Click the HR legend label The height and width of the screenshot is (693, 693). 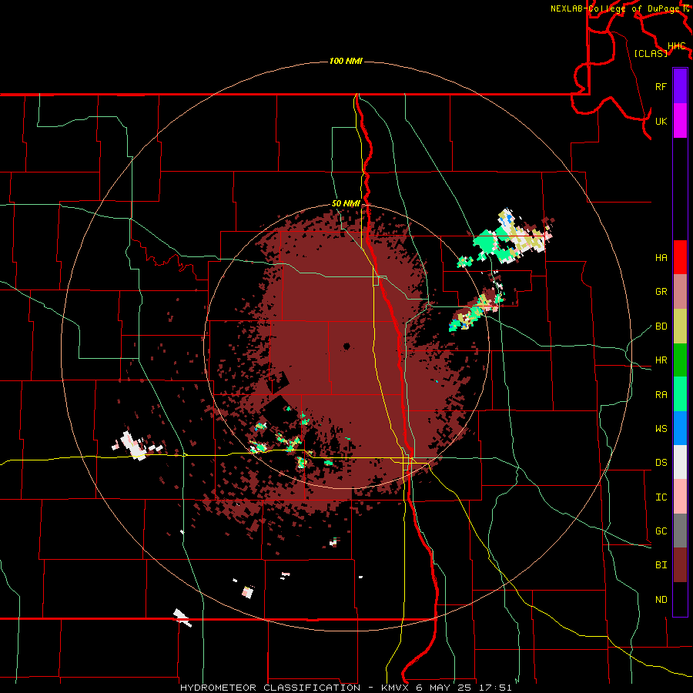click(x=661, y=360)
